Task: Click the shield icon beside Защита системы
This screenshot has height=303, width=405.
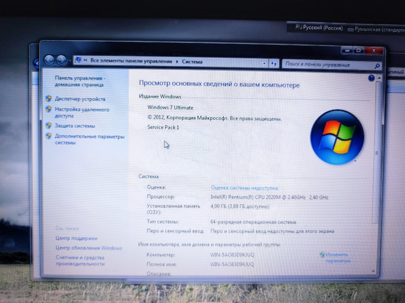Action: pyautogui.click(x=49, y=126)
